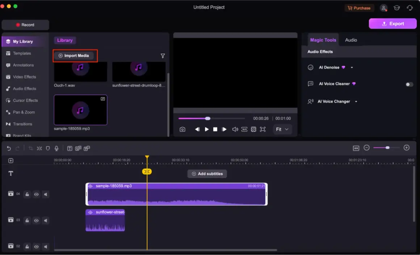This screenshot has height=255, width=420.
Task: Lock track 04
Action: [27, 194]
